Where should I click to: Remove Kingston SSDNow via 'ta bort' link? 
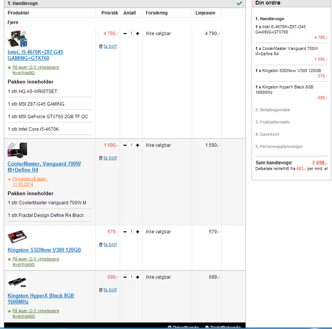tap(110, 244)
